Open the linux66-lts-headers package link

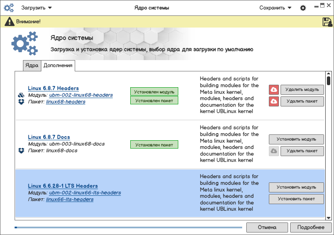pos(70,200)
